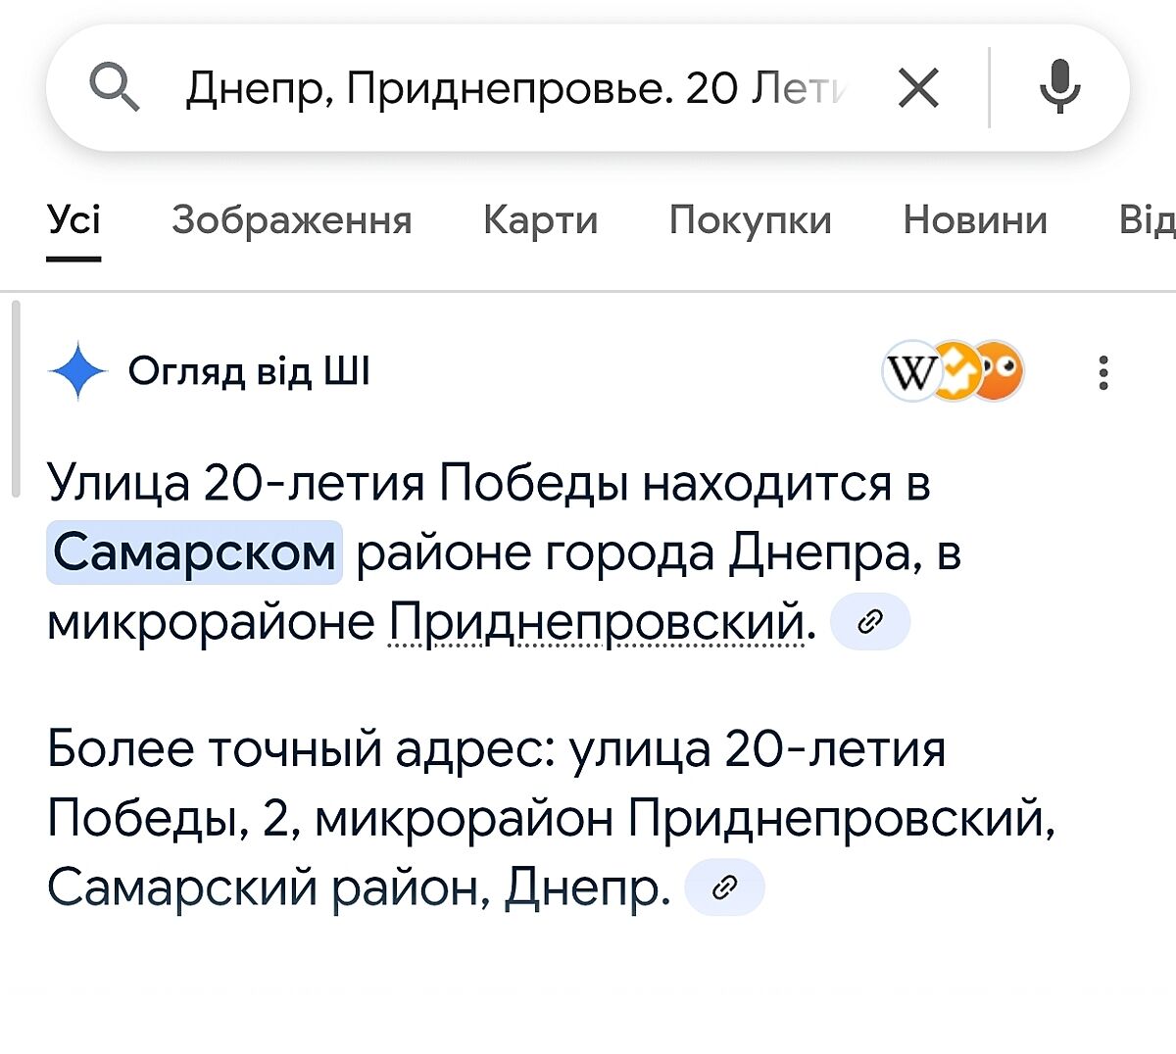Start voice search with microphone icon
1176x1054 pixels.
coord(1059,87)
